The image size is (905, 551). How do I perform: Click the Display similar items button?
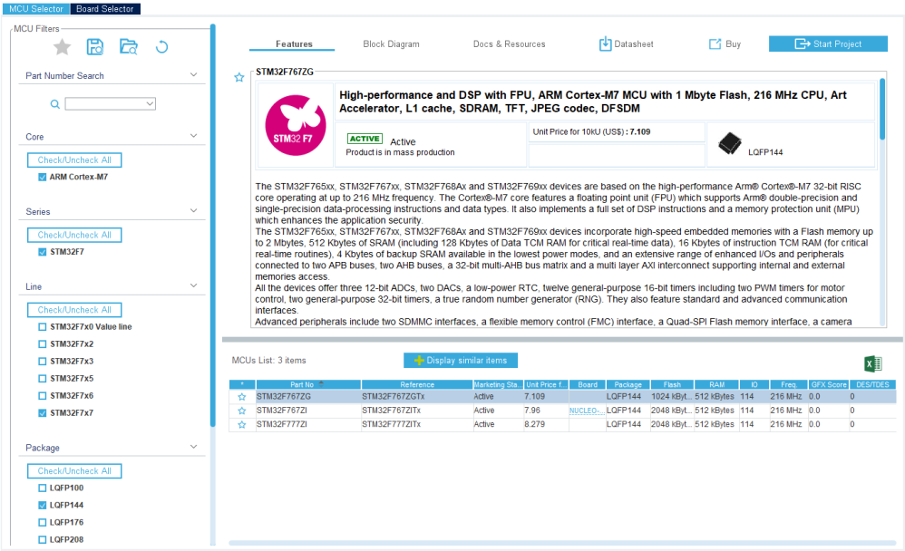pyautogui.click(x=461, y=361)
